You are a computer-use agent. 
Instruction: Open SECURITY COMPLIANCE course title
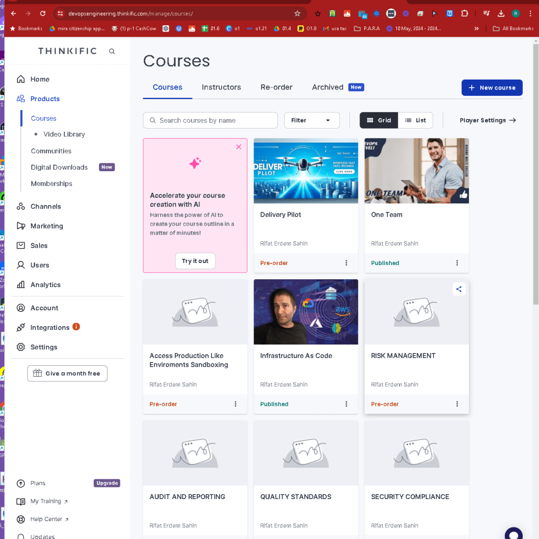410,497
